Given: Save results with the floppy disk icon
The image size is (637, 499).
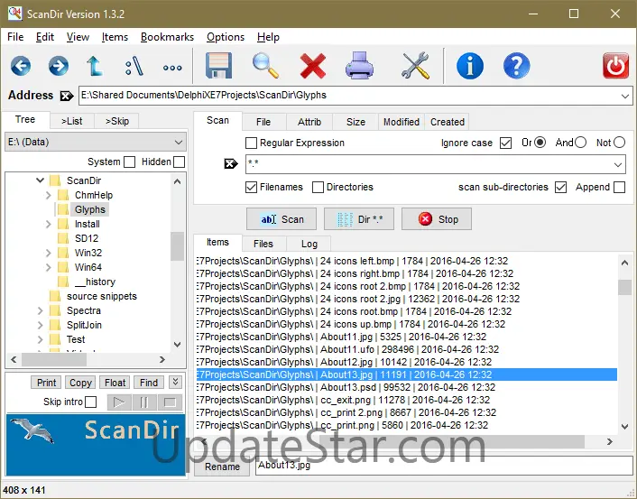Looking at the screenshot, I should click(x=218, y=66).
